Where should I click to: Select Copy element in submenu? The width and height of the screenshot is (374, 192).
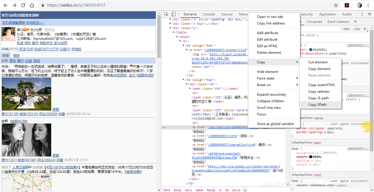[320, 69]
